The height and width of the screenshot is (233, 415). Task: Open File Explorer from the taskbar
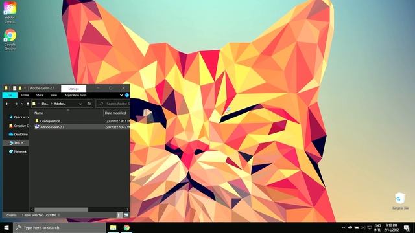click(113, 227)
